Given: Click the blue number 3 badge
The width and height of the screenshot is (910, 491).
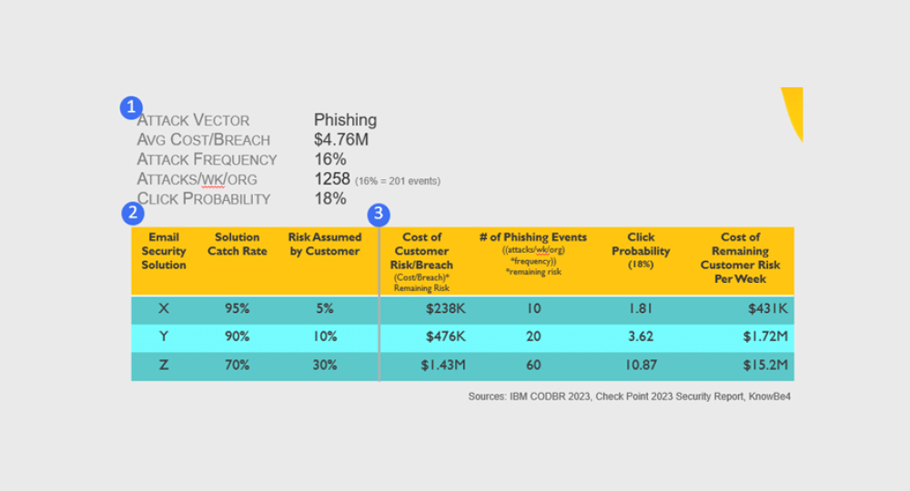Looking at the screenshot, I should pyautogui.click(x=378, y=215).
